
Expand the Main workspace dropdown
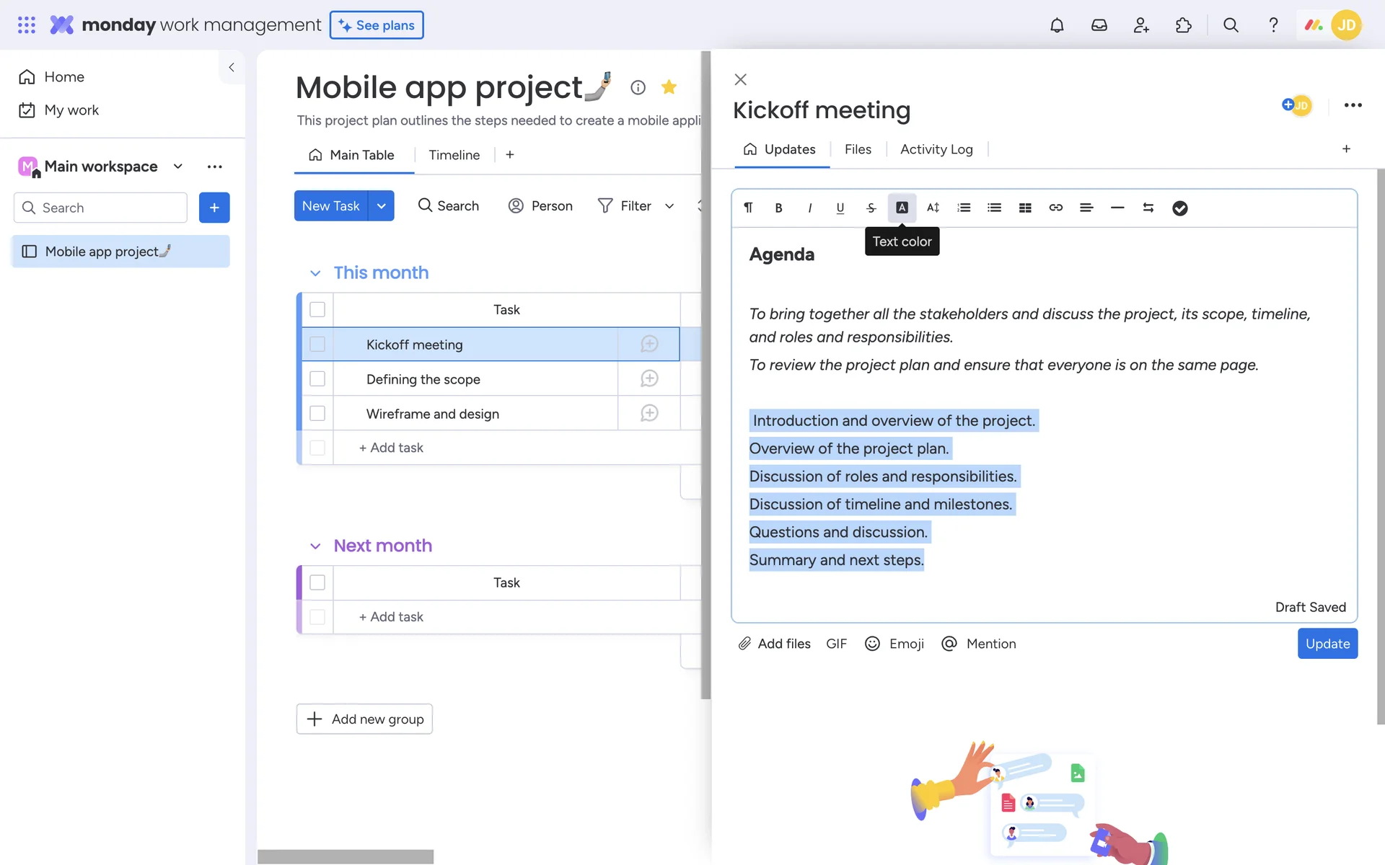click(x=178, y=167)
